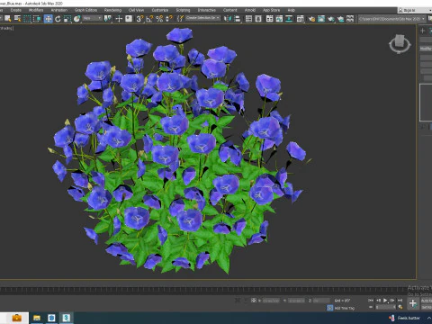Toggle Percent Snap

pyautogui.click(x=159, y=19)
